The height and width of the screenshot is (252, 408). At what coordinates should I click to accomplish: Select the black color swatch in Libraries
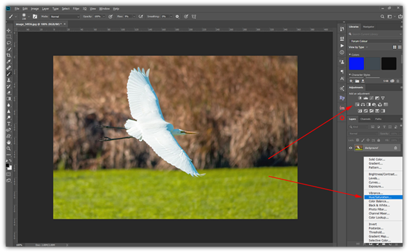(389, 64)
